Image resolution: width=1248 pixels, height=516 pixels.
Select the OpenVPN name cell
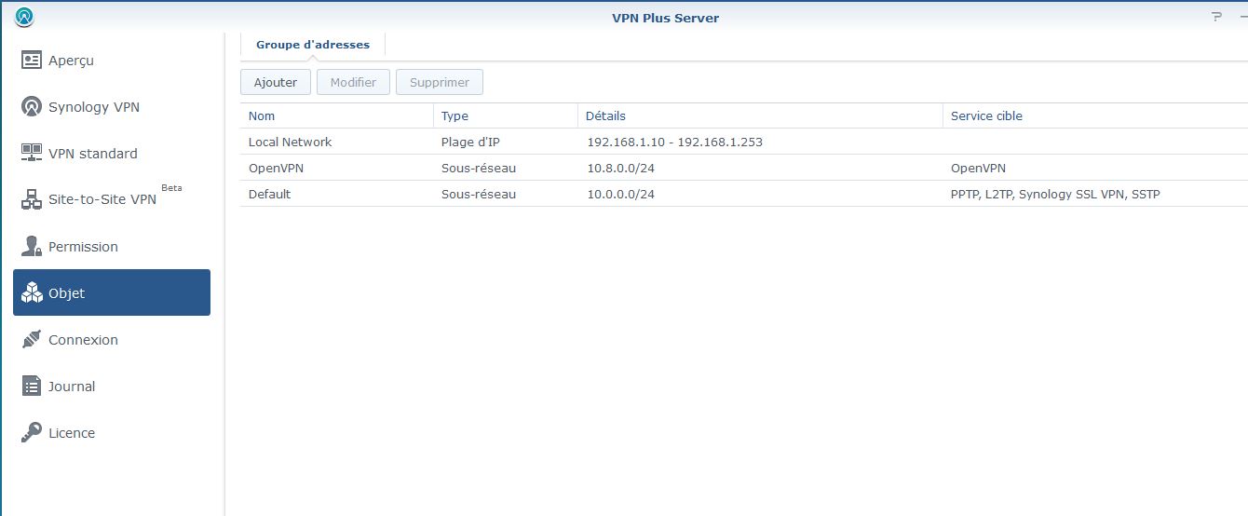click(276, 169)
